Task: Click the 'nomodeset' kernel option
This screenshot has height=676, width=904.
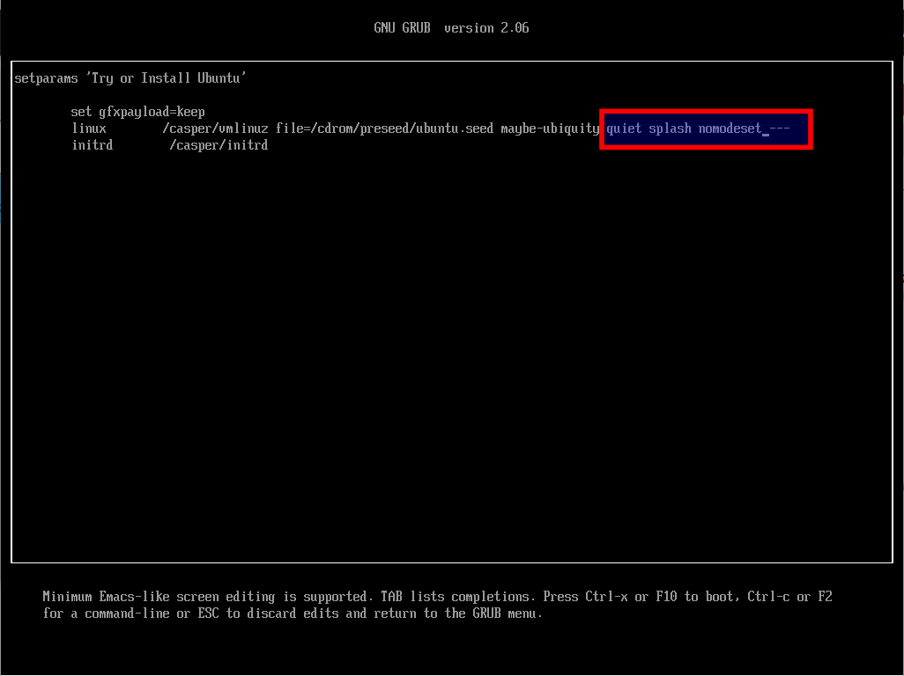Action: 730,129
